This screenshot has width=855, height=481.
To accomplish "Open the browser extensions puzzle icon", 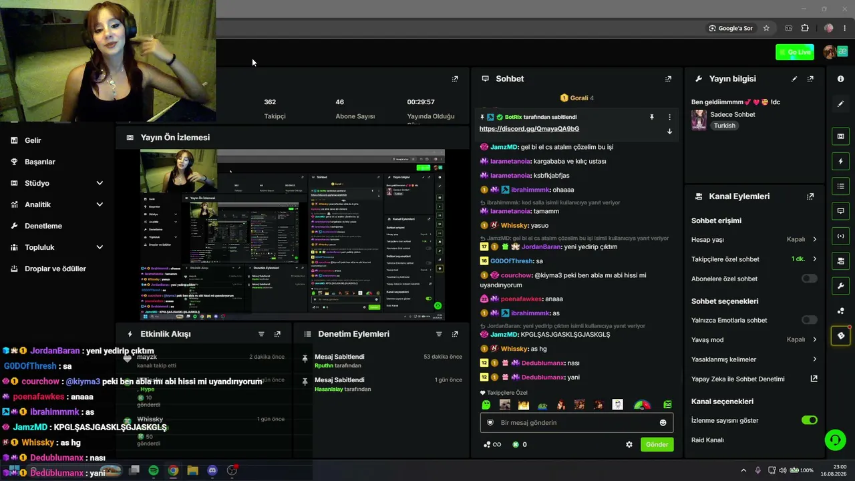I will click(805, 28).
